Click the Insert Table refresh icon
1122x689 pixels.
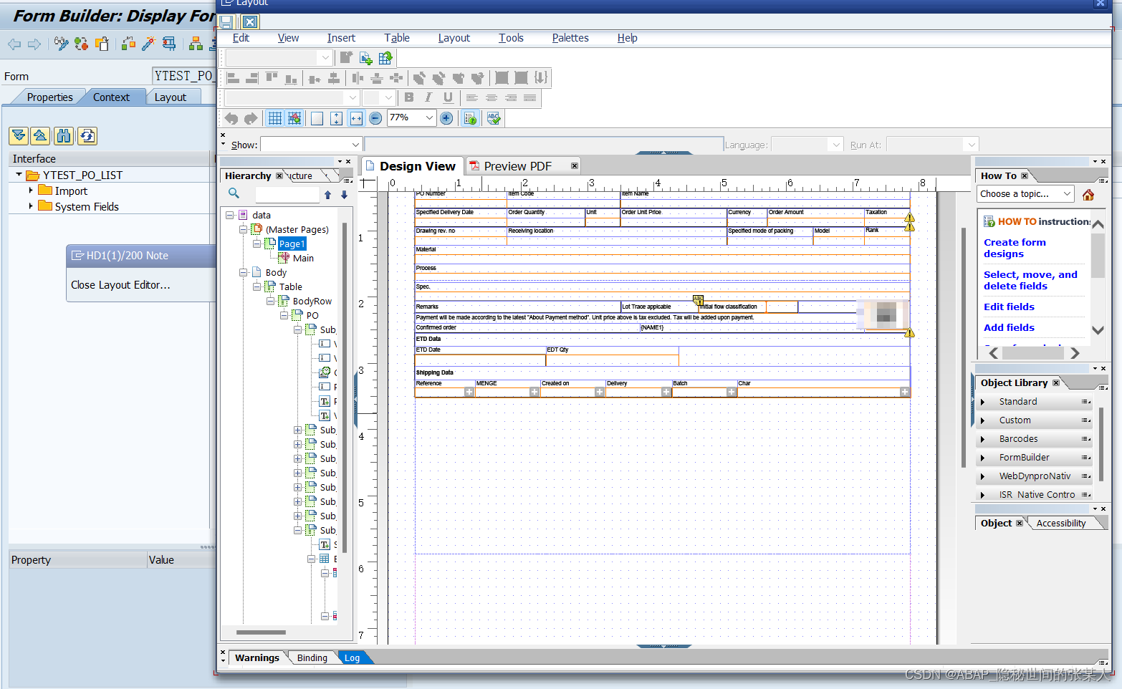[x=385, y=58]
